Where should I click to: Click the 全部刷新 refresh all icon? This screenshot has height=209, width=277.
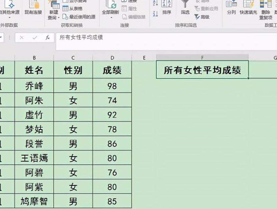110,4
